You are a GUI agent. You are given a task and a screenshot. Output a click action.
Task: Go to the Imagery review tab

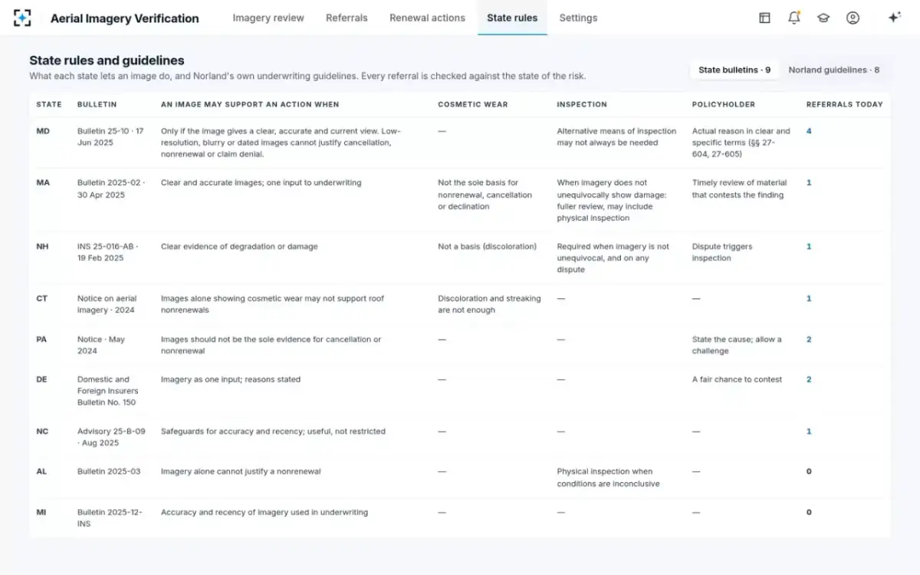click(268, 18)
